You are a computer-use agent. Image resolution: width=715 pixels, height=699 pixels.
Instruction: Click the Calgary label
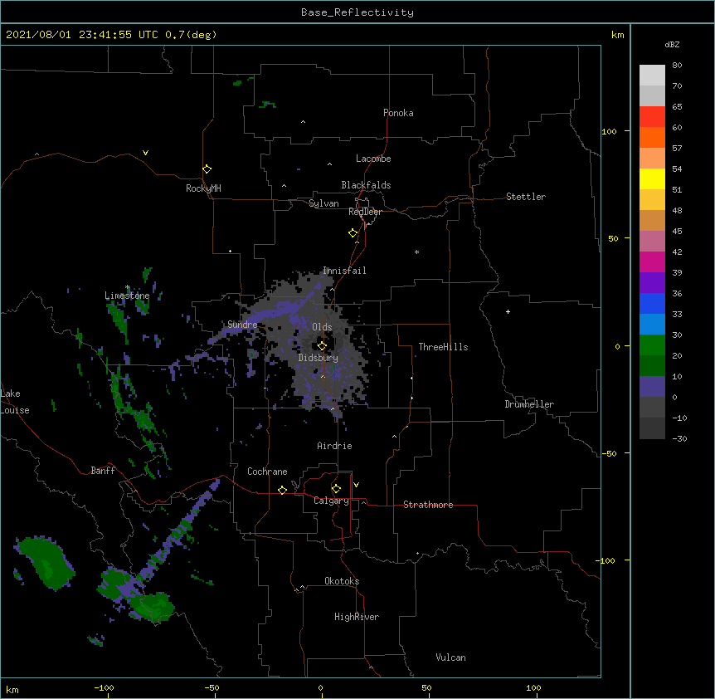[332, 501]
